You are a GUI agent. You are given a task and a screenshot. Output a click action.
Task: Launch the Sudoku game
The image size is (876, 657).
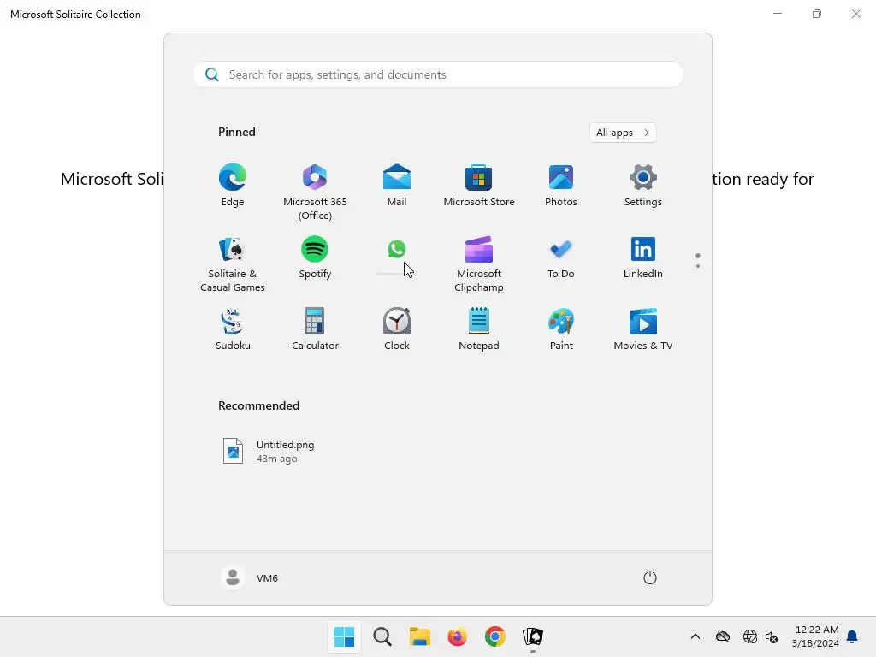pyautogui.click(x=233, y=329)
